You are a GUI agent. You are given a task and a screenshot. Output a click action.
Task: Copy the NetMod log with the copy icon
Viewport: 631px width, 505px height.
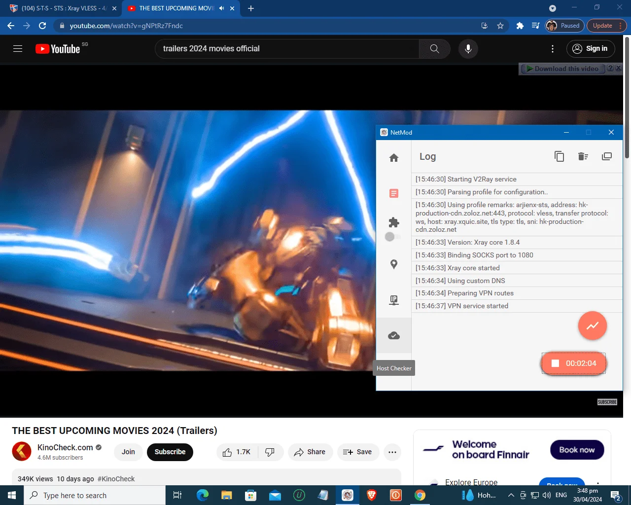coord(559,156)
